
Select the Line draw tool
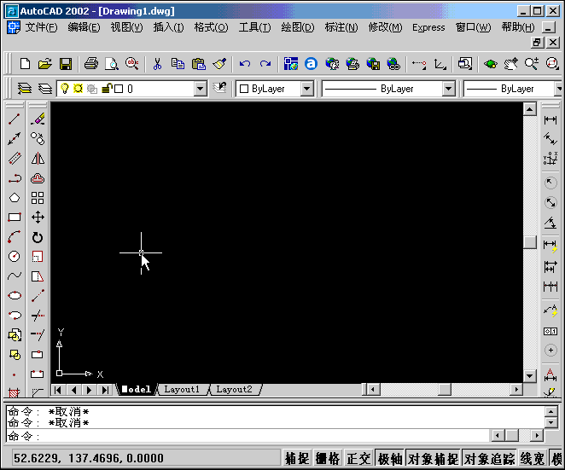(15, 119)
